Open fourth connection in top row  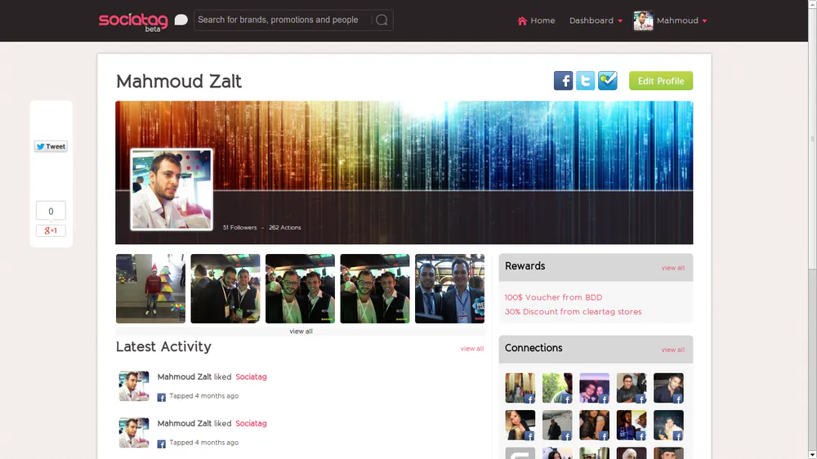tap(632, 388)
